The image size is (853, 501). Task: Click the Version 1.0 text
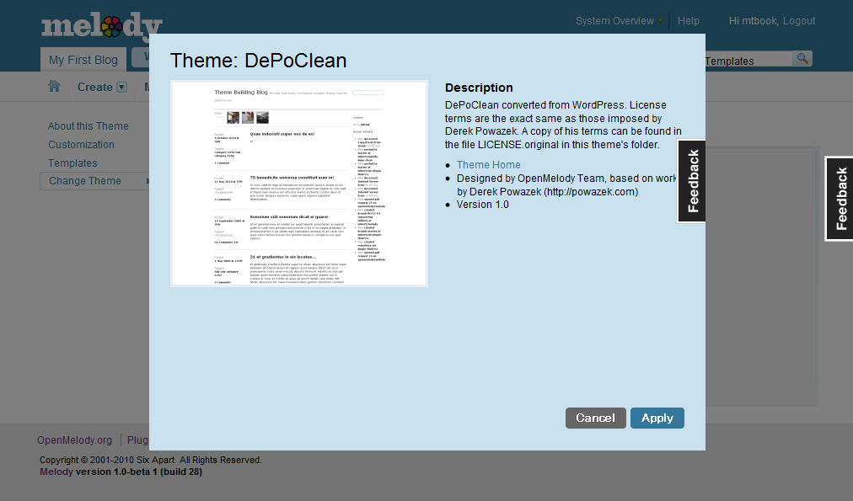(482, 205)
